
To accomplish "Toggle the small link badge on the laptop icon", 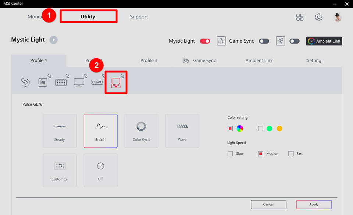I will pyautogui.click(x=122, y=76).
